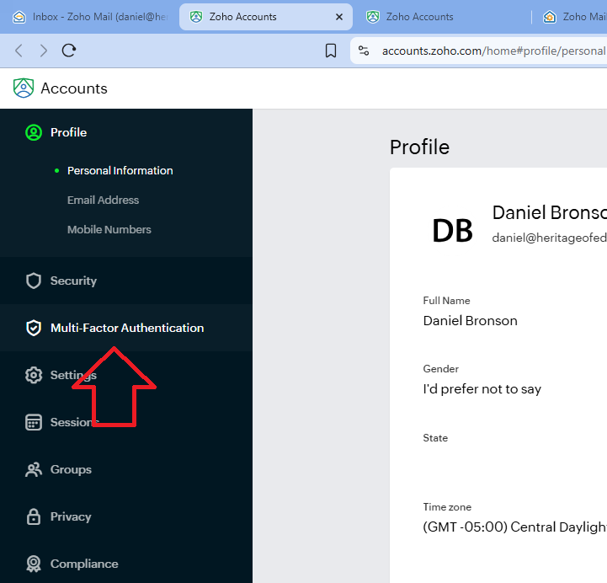The height and width of the screenshot is (583, 607).
Task: Open site settings icon in address bar
Action: [364, 51]
